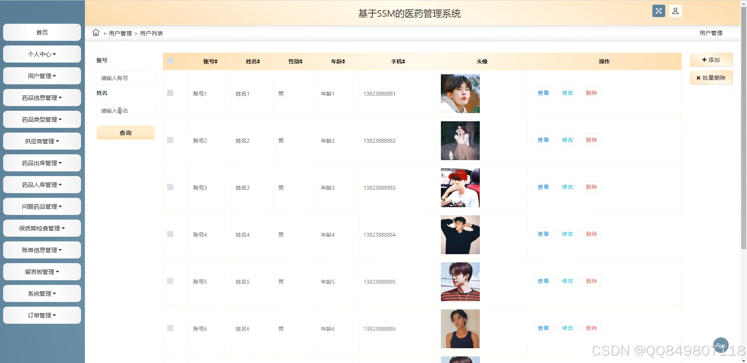Expand the 供应商管理 sidebar menu

[42, 141]
